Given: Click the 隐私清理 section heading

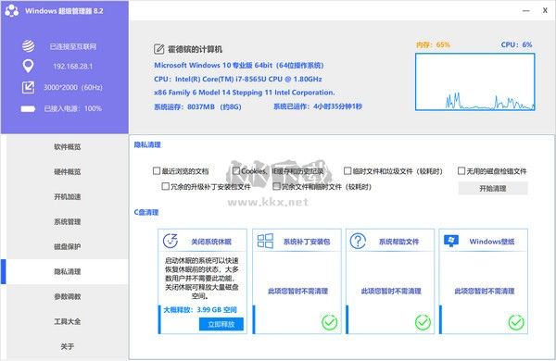Looking at the screenshot, I should coord(147,144).
